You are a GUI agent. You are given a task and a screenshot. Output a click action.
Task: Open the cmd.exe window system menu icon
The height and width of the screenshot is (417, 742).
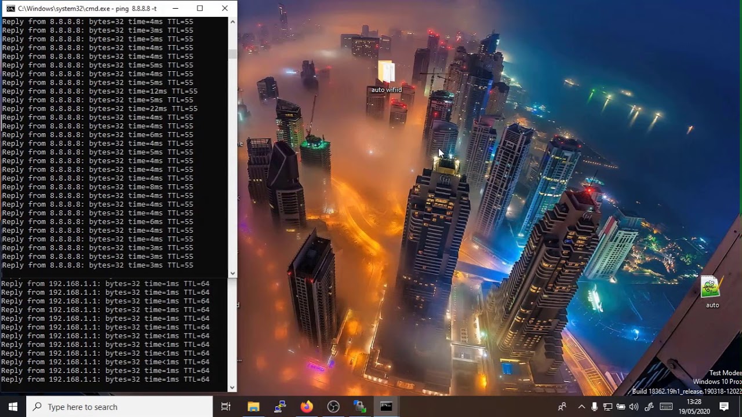point(10,9)
